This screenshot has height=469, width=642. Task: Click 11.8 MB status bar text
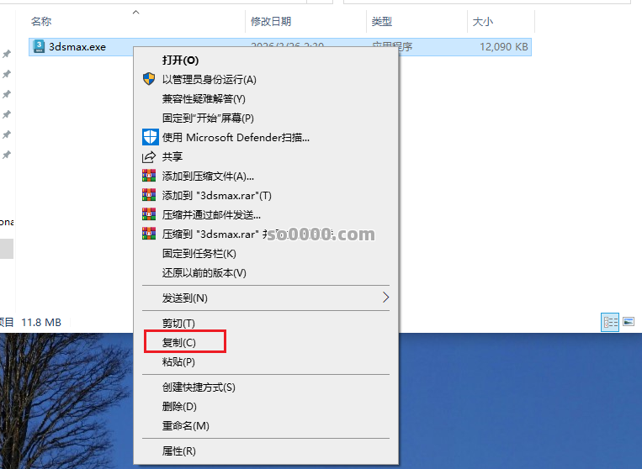41,322
